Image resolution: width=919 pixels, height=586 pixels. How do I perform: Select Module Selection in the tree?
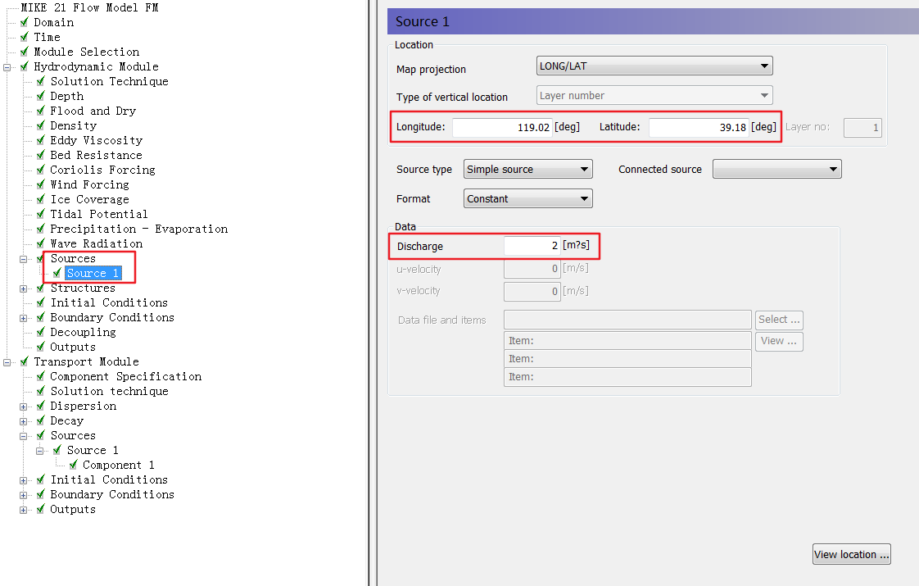pyautogui.click(x=86, y=52)
